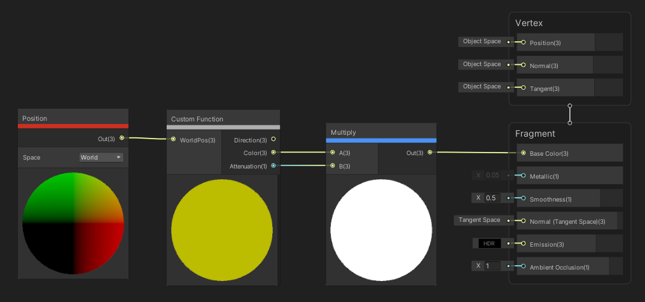This screenshot has height=302, width=645.
Task: Click the Object Space label for Position(3)
Action: [x=482, y=42]
